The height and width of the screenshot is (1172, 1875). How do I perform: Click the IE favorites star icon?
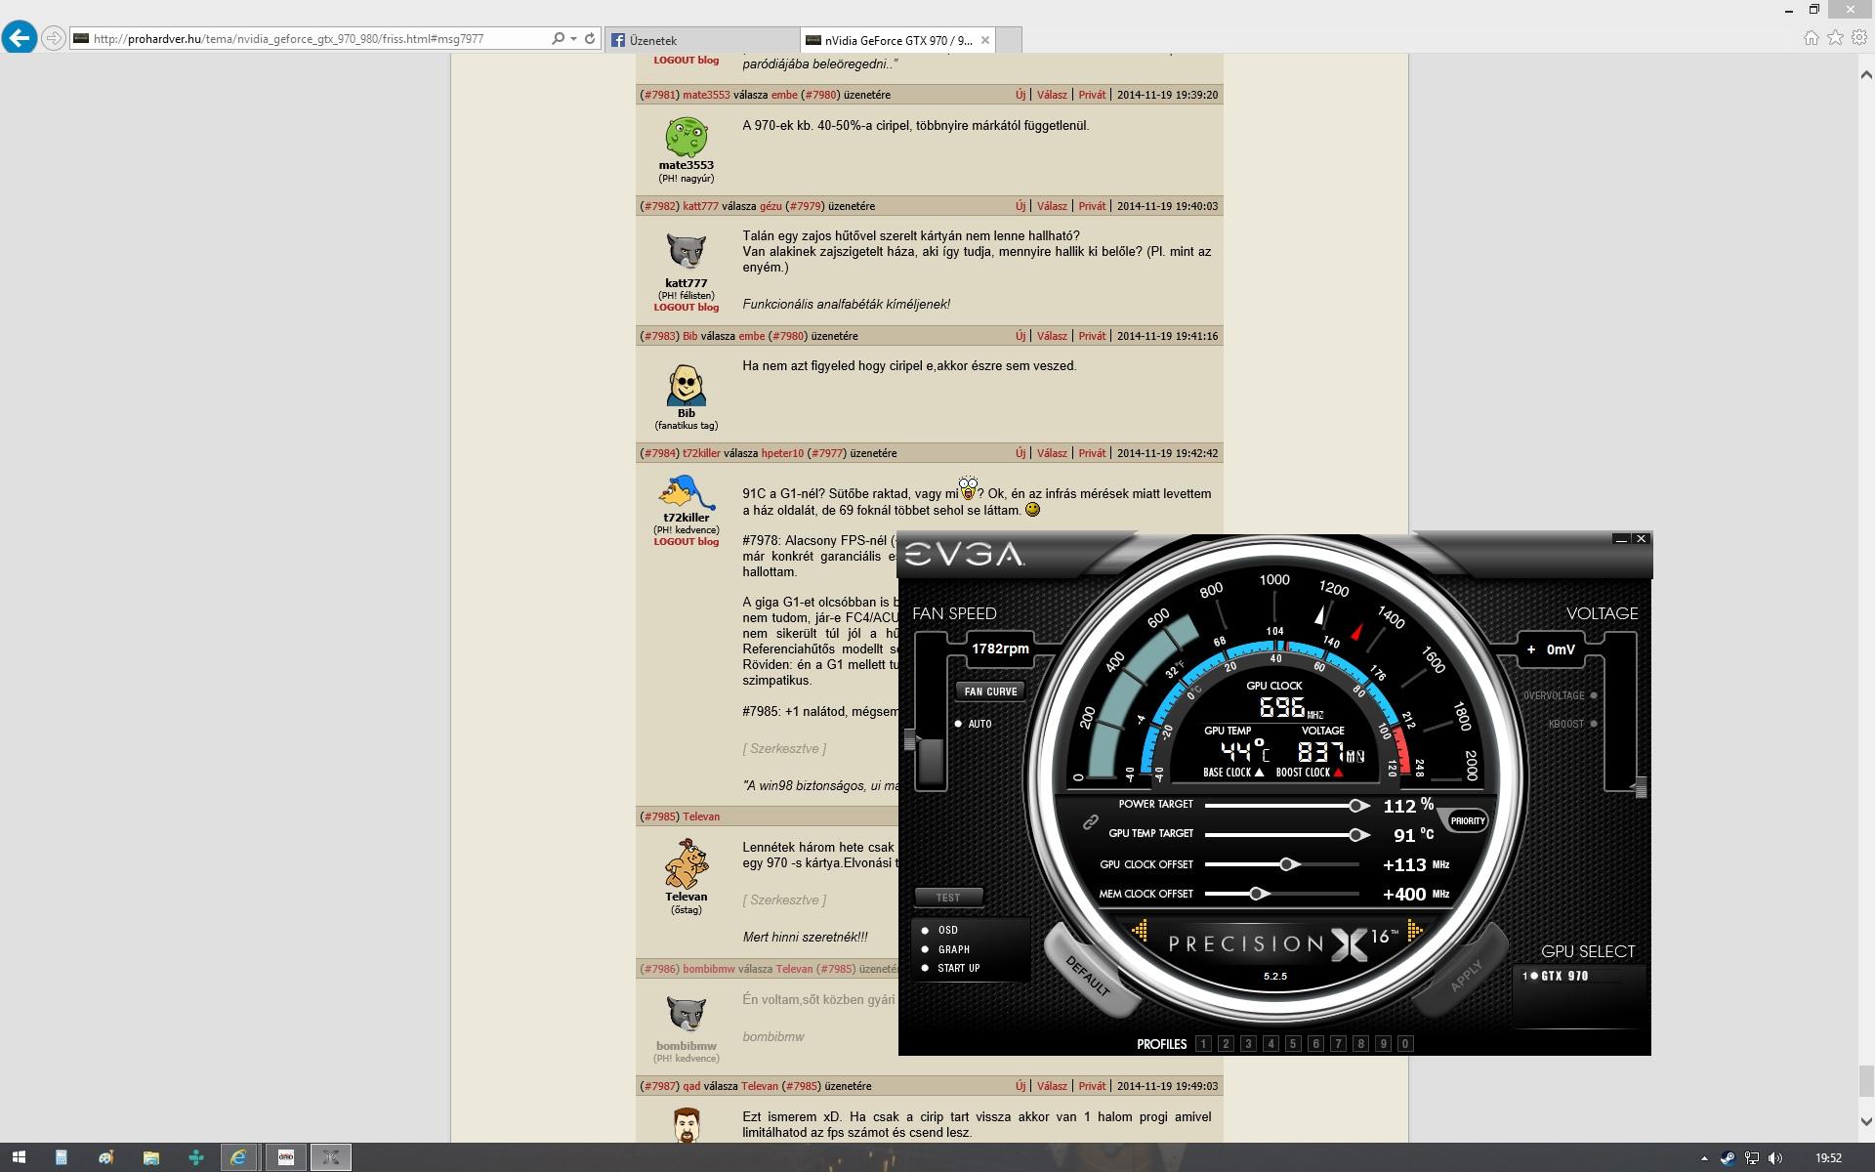tap(1835, 38)
